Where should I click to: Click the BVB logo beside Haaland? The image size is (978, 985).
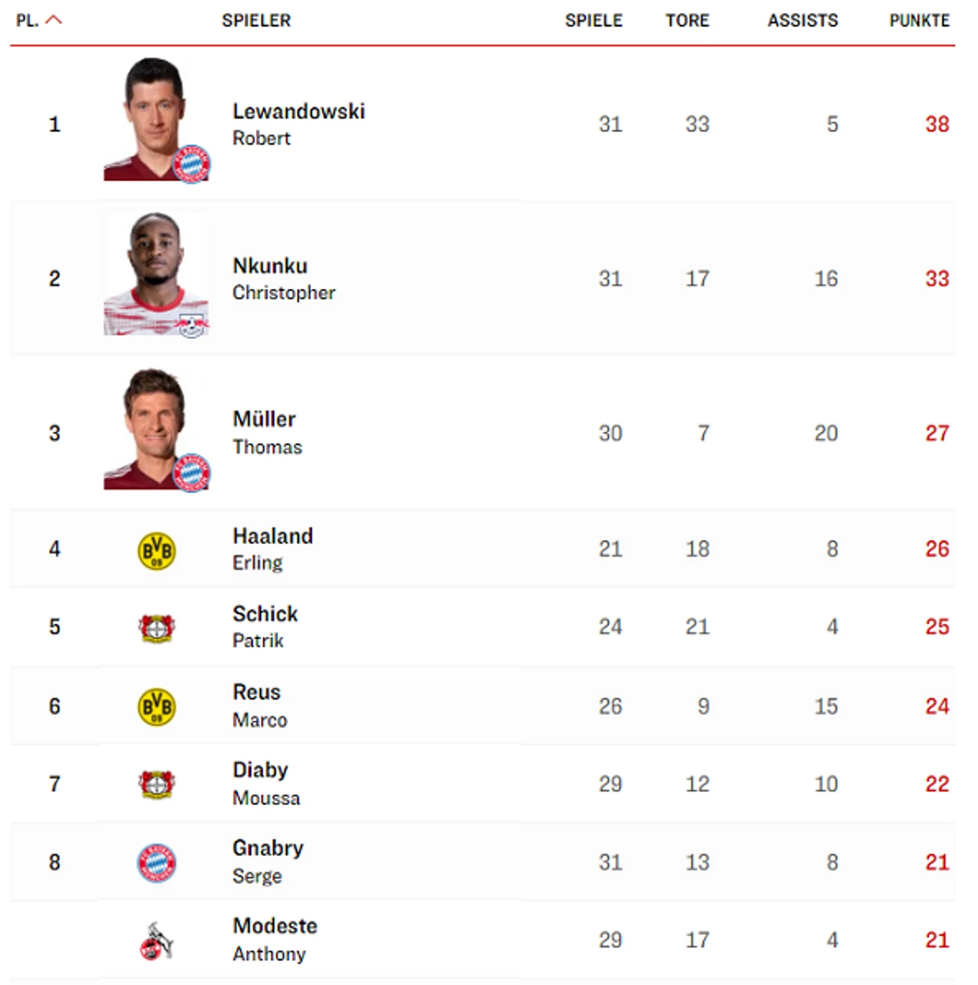[156, 551]
